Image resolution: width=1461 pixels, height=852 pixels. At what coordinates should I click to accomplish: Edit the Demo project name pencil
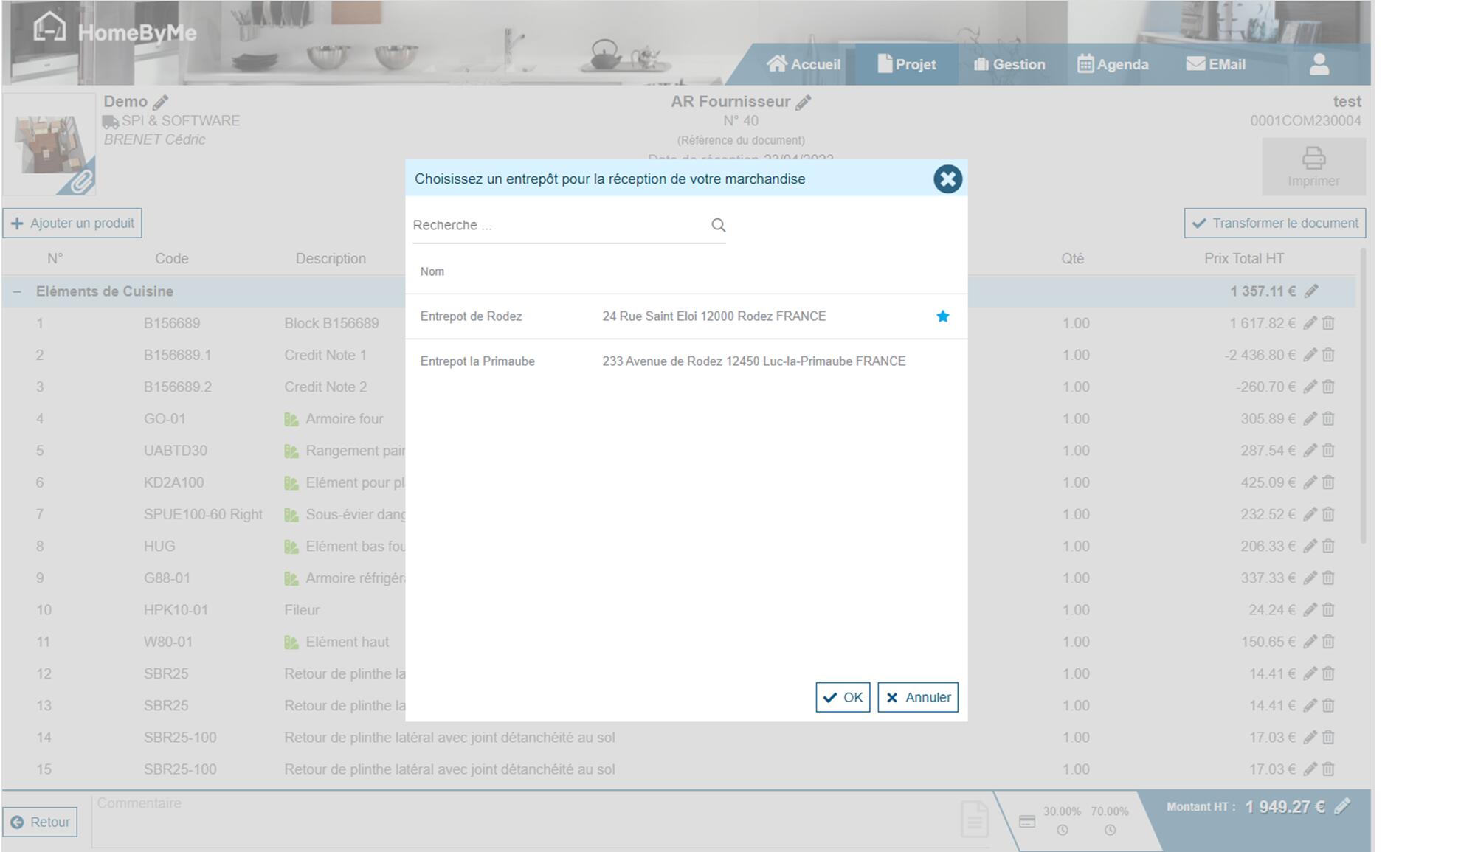pyautogui.click(x=161, y=103)
